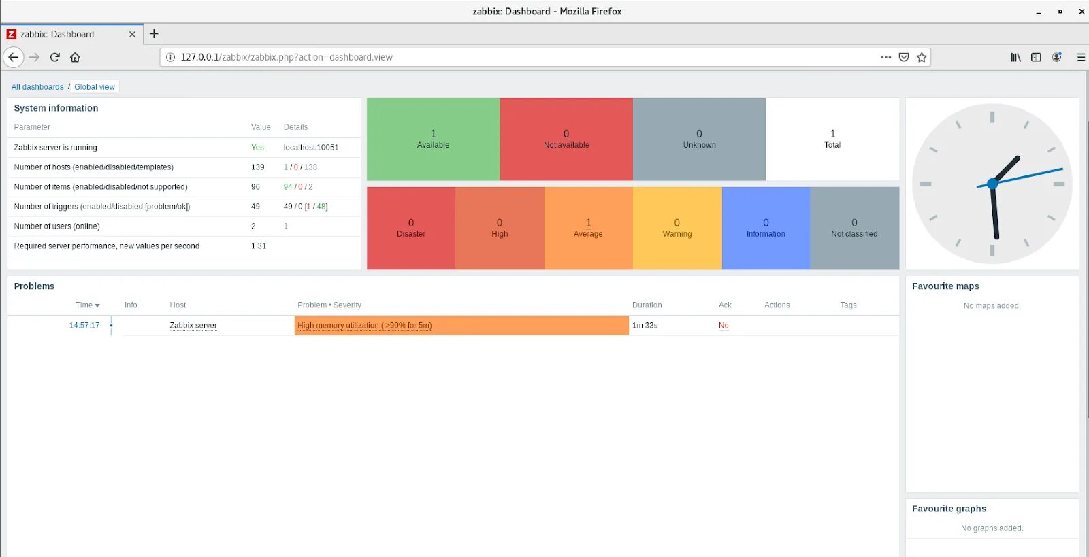Click the 'No maps added.' text
Image resolution: width=1089 pixels, height=557 pixels.
pos(992,306)
